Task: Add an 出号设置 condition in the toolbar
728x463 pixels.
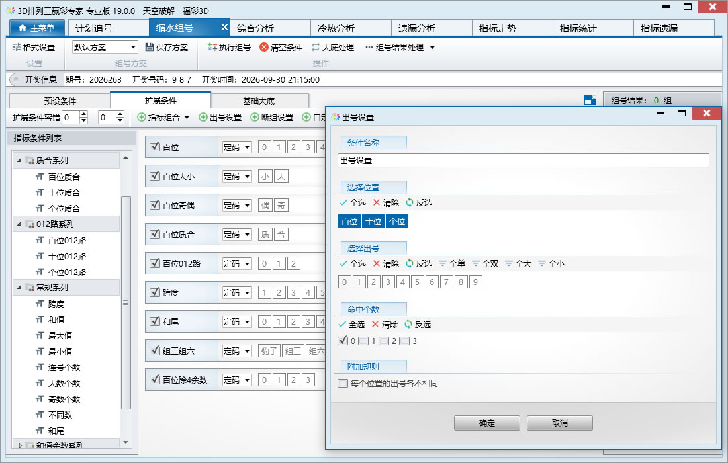Action: [x=220, y=117]
